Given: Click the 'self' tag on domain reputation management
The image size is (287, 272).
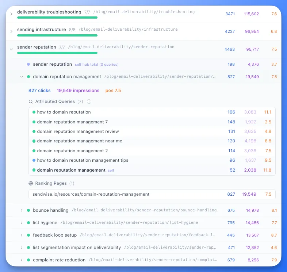Looking at the screenshot, I should [111, 171].
